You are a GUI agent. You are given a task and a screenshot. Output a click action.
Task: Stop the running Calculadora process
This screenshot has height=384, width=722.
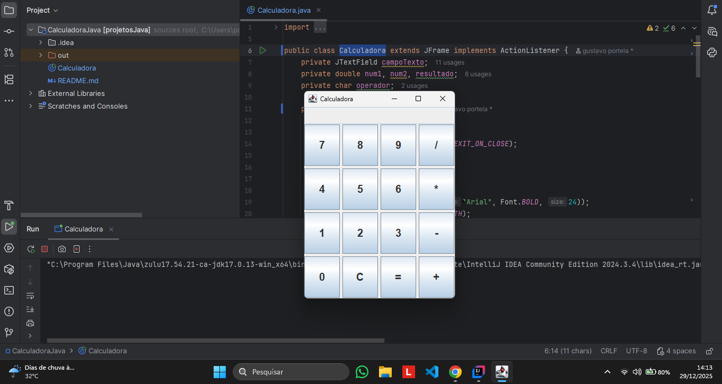[x=45, y=249]
